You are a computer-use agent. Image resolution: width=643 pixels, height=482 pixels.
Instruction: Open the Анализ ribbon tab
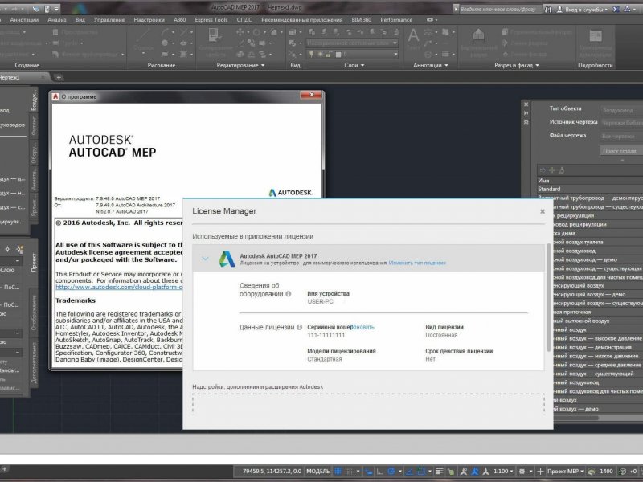click(56, 19)
